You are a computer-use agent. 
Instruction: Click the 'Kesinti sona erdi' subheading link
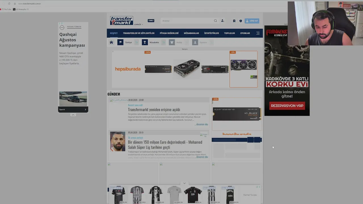point(135,105)
